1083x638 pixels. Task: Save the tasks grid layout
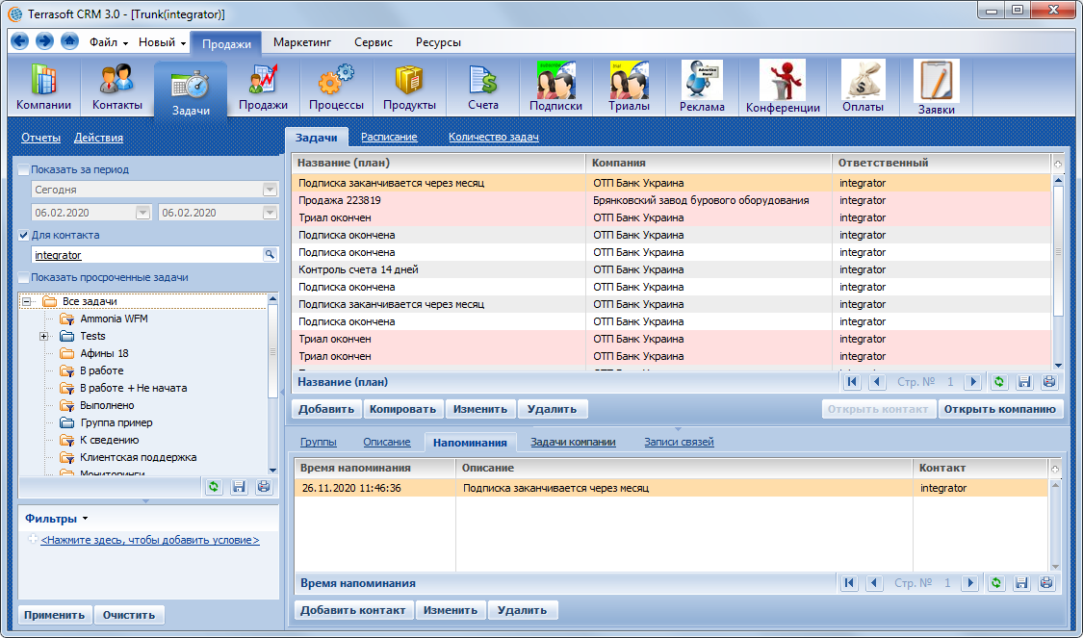point(1024,382)
